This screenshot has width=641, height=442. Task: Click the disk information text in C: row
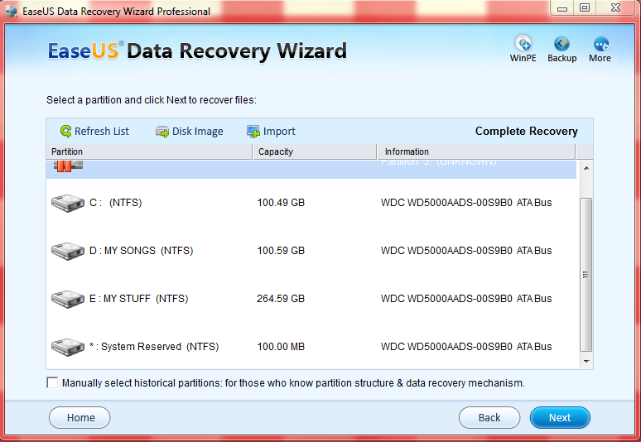pos(466,203)
